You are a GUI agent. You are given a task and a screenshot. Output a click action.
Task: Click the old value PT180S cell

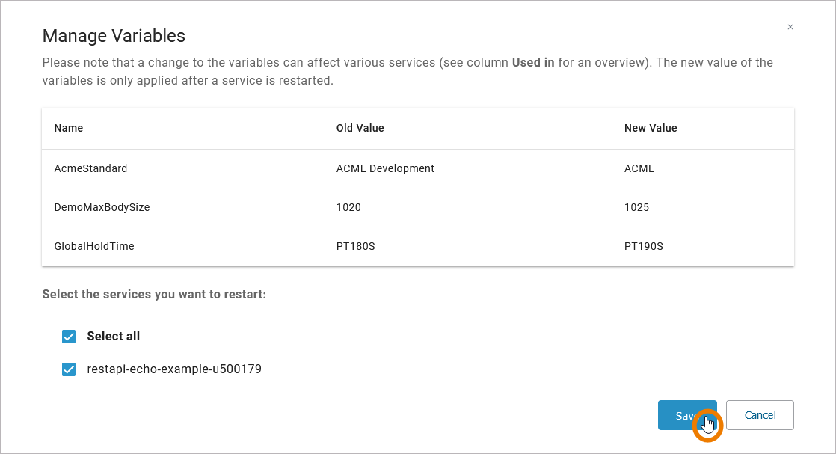coord(355,246)
